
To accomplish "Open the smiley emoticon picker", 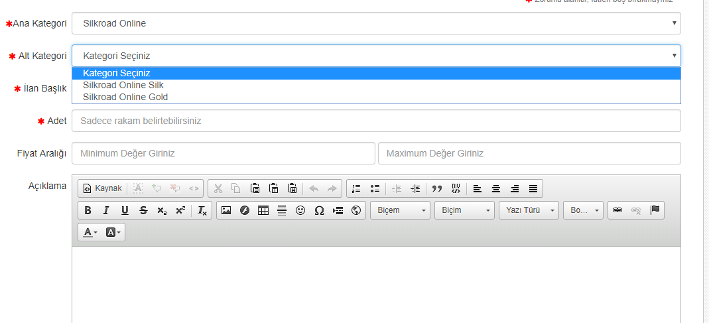I will click(x=300, y=210).
